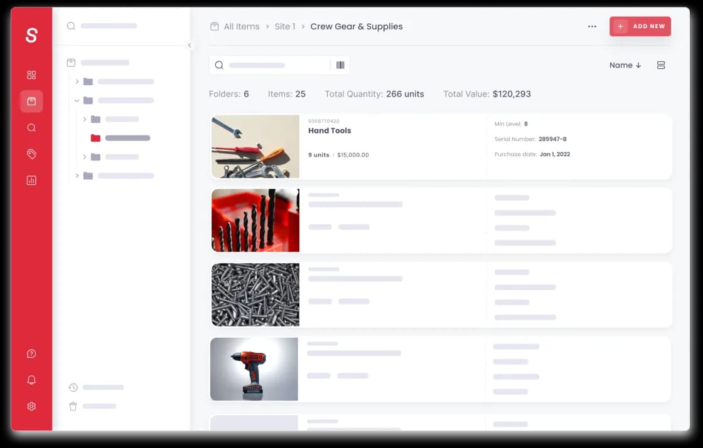Click the Hand Tools thumbnail image
The width and height of the screenshot is (703, 448).
pos(255,147)
